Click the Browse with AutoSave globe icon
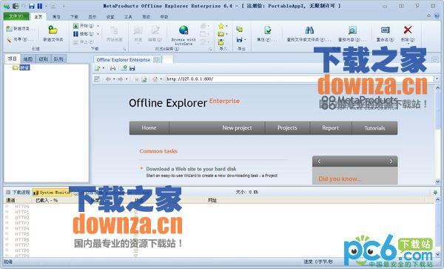The width and height of the screenshot is (444, 269). click(184, 30)
